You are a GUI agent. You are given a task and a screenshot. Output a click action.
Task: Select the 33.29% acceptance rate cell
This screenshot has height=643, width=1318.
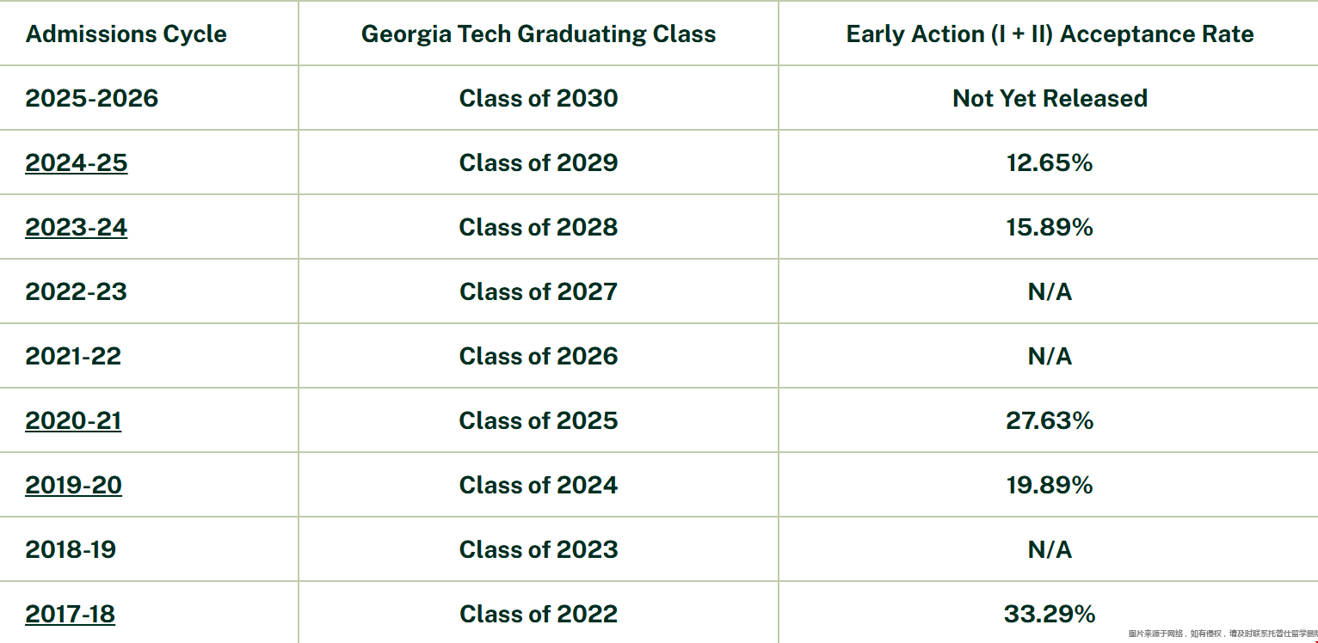click(1050, 615)
